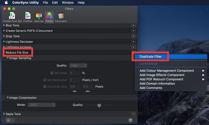Select the Filters toolbar icon

(49, 17)
